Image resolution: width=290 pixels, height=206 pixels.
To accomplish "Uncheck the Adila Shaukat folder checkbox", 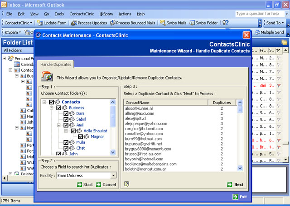I will pyautogui.click(x=73, y=131).
